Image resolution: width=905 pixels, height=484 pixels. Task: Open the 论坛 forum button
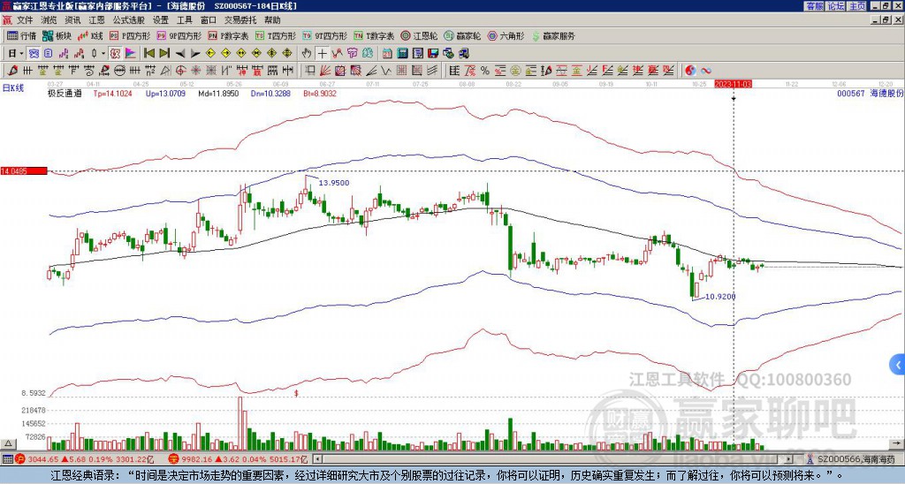point(835,6)
